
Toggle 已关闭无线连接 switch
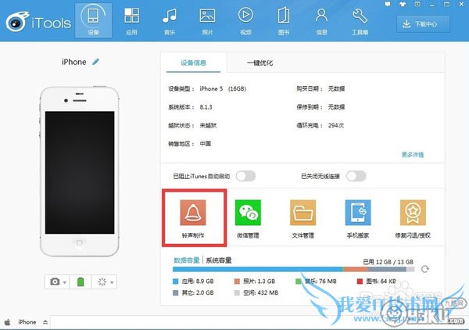coord(356,176)
